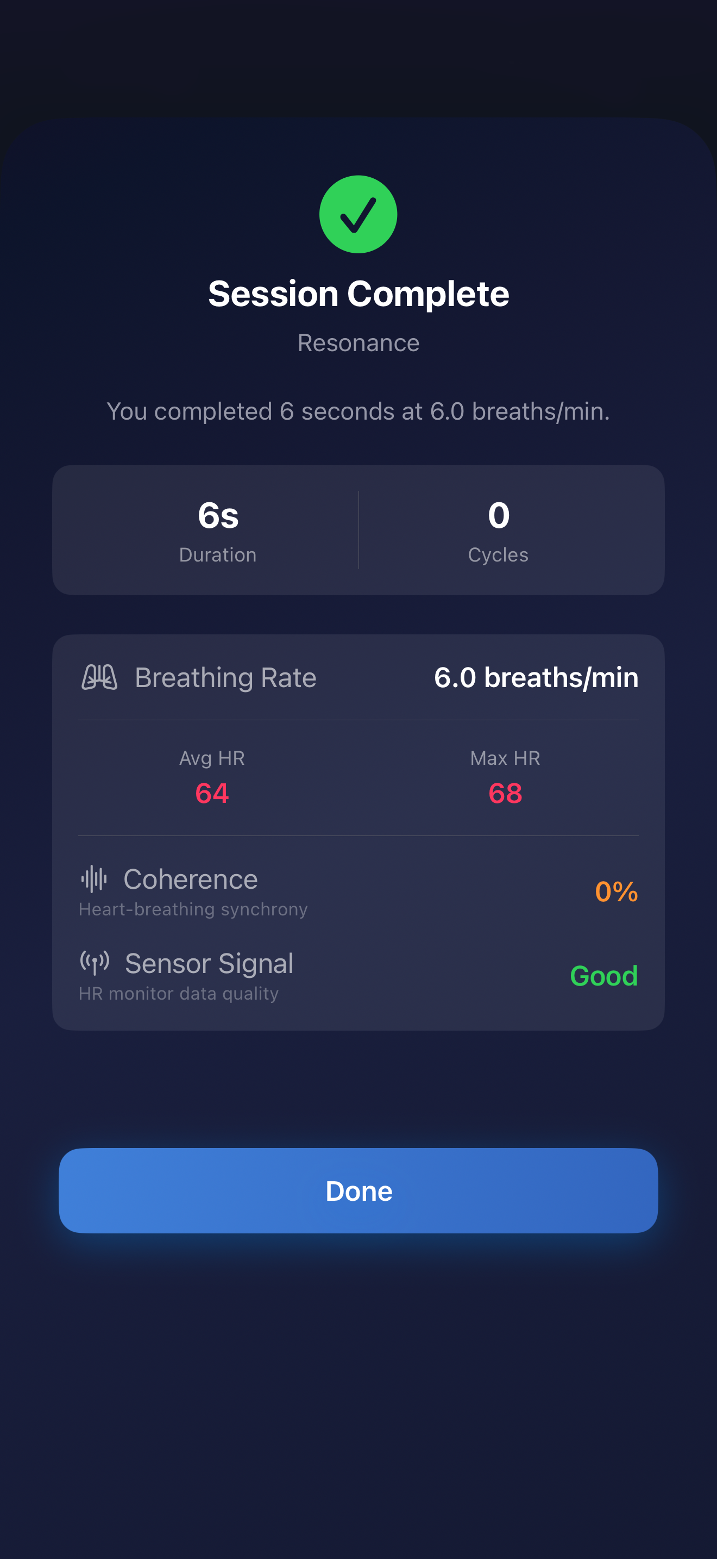Click the antenna icon beside Sensor Signal
This screenshot has width=717, height=1559.
[96, 962]
